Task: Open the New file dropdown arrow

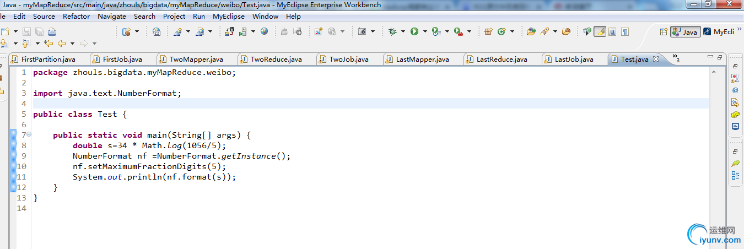Action: click(x=15, y=31)
